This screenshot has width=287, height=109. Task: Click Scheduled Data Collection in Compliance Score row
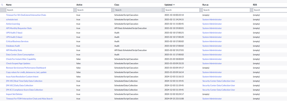coord(126,90)
